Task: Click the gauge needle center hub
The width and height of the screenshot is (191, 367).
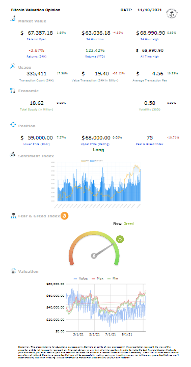Action: coord(94,256)
